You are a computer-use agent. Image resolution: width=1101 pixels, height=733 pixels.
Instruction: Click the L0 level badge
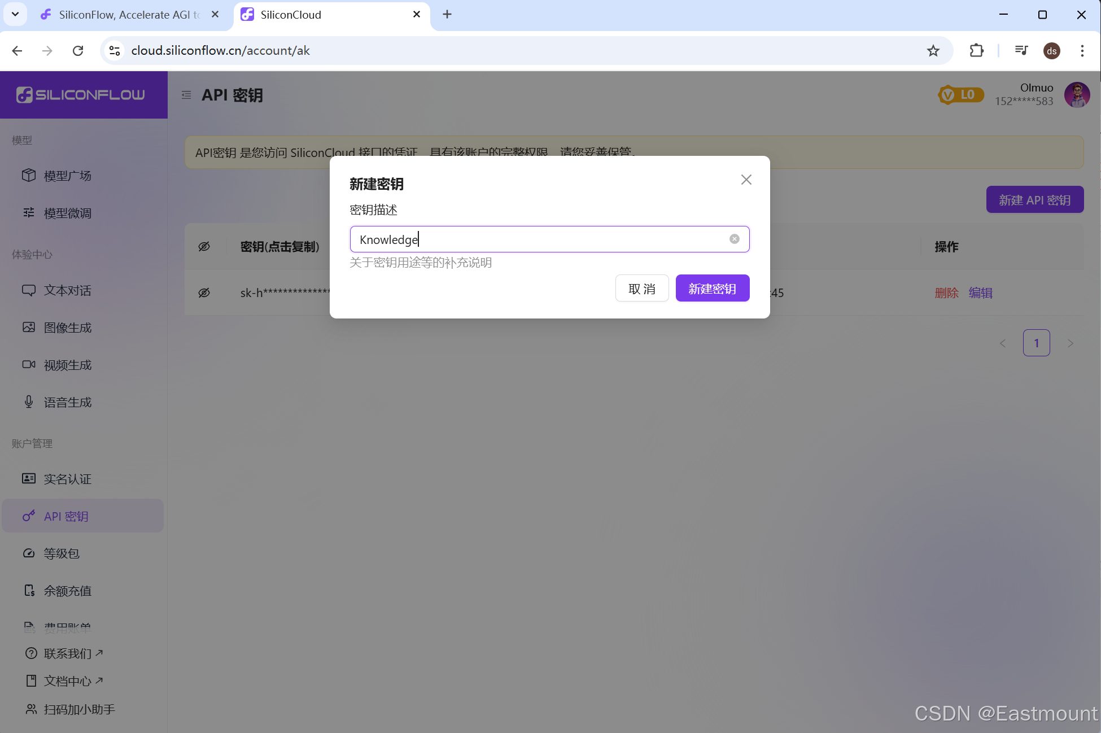[x=960, y=95]
